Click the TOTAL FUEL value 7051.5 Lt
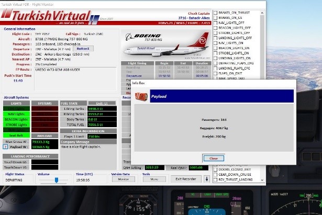The width and height of the screenshot is (322, 215). [x=102, y=125]
